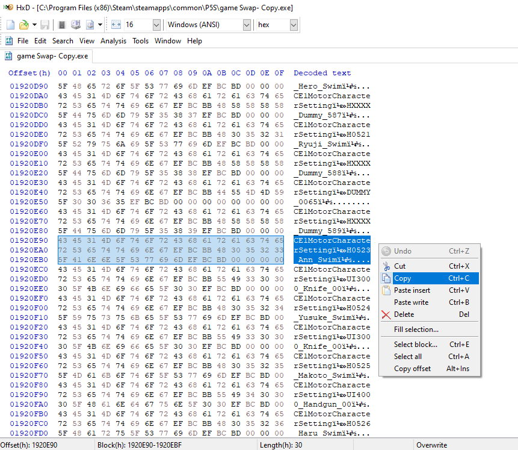Open main memory (RAM chip) icon
Screen dimensions: 518x450
click(x=62, y=25)
